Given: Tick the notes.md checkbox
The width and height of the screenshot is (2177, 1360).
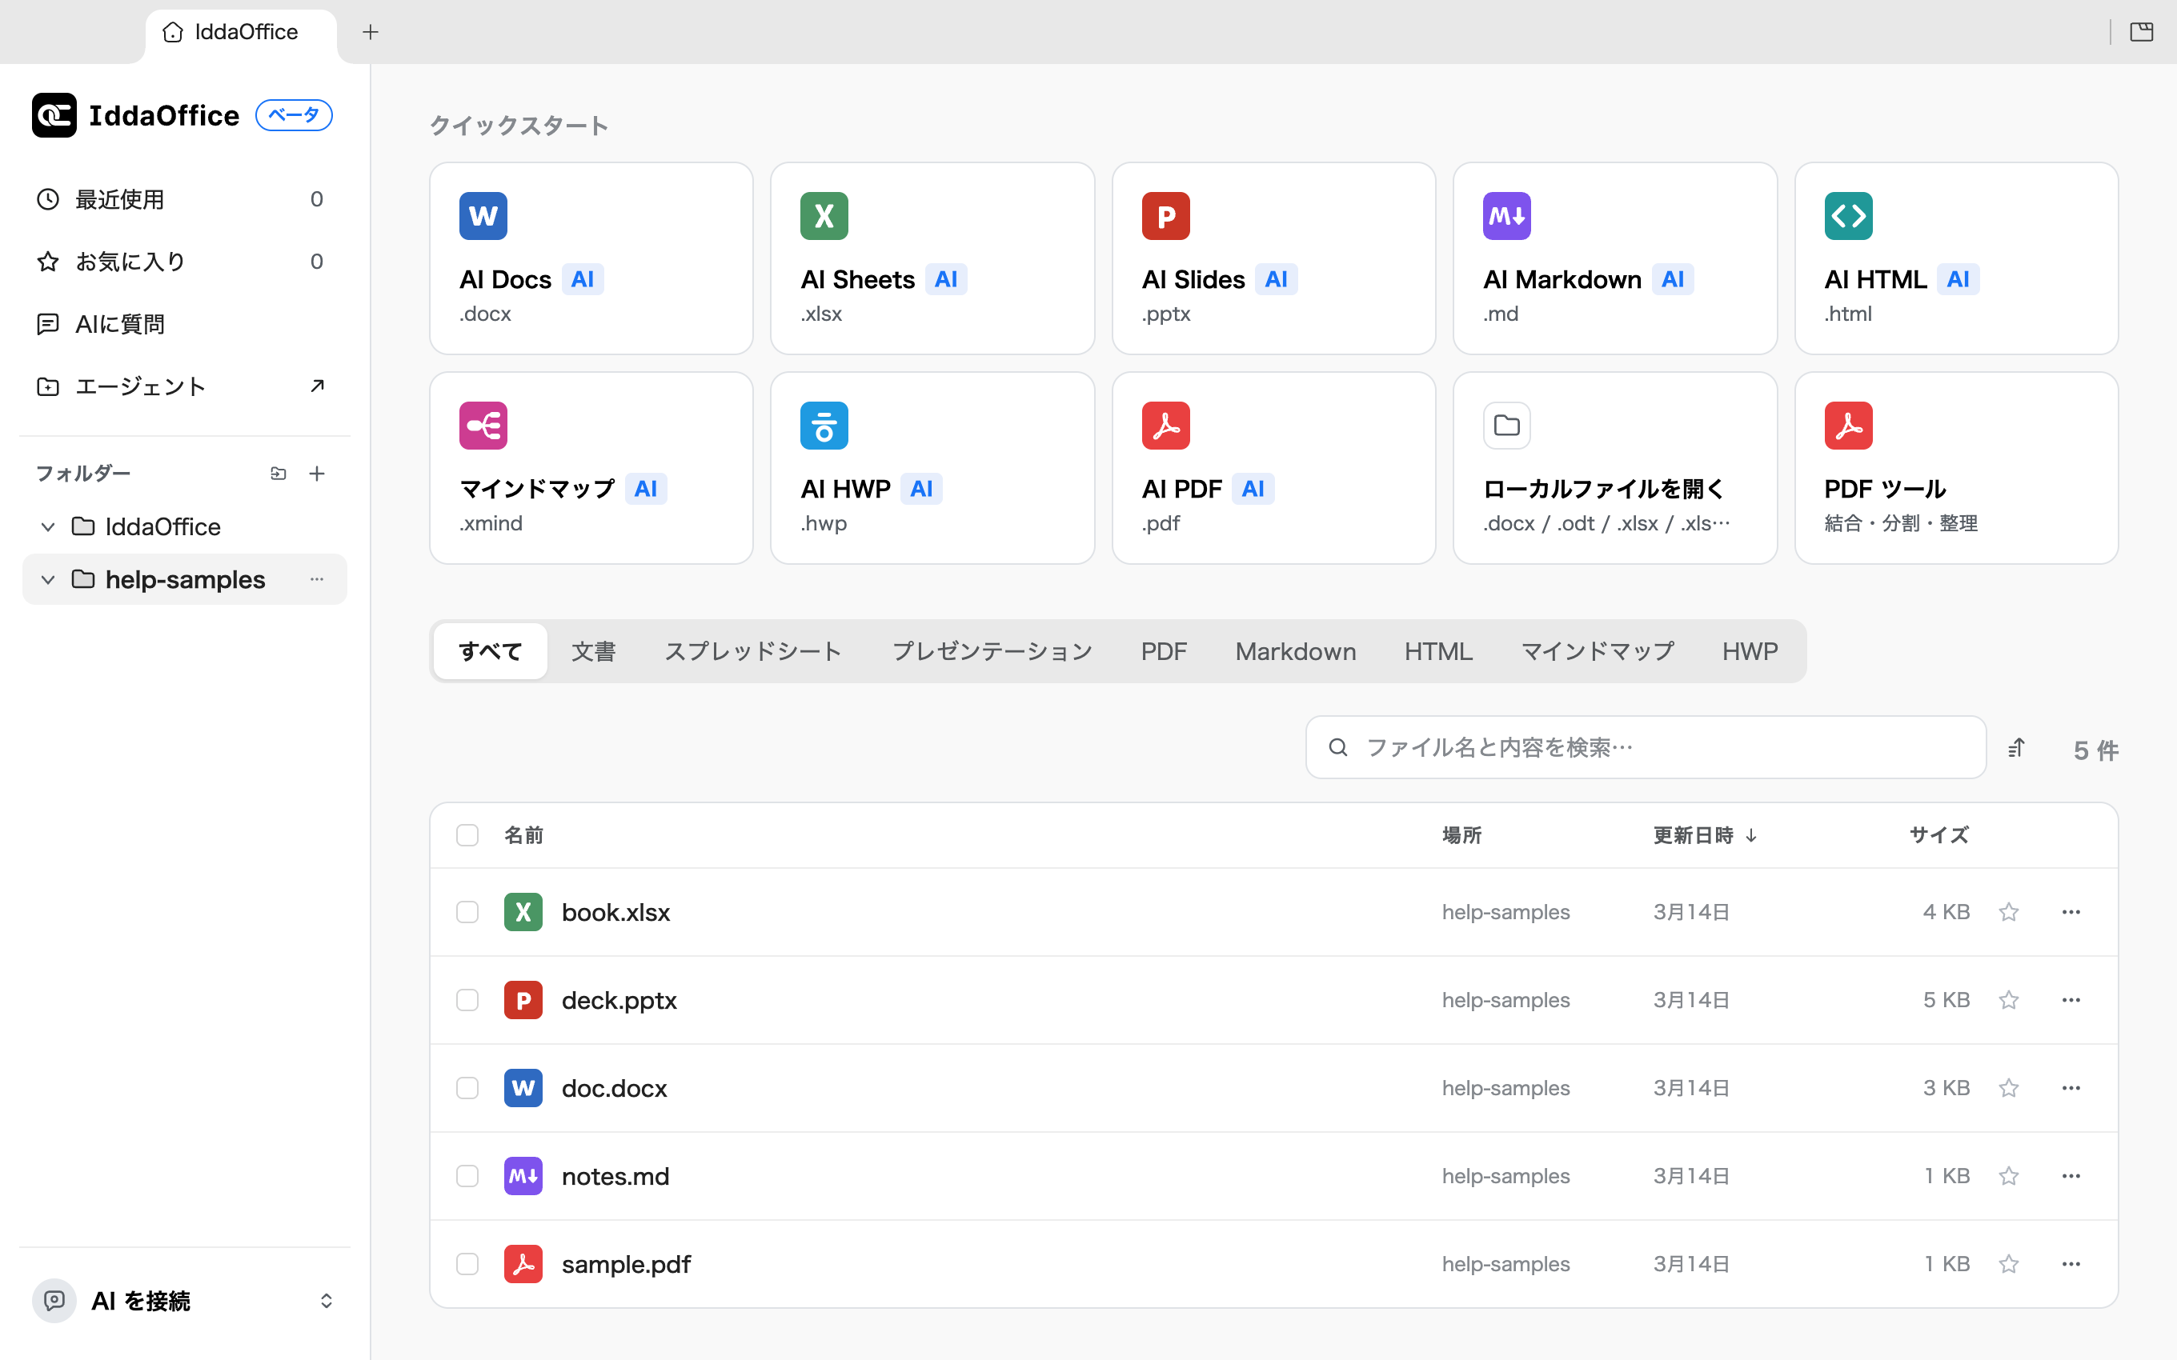Looking at the screenshot, I should 467,1177.
